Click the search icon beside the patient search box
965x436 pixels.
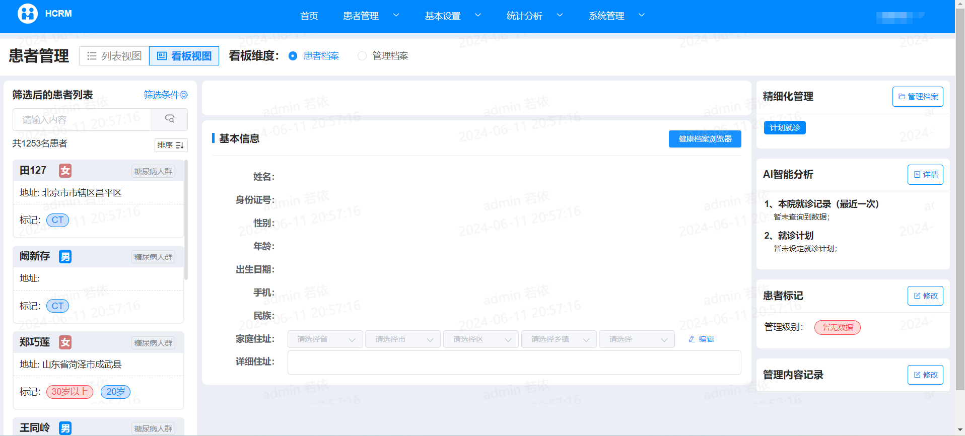(x=170, y=119)
